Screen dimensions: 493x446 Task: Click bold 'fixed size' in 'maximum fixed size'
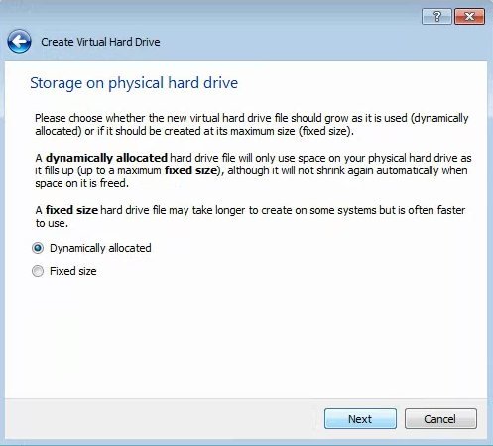190,170
